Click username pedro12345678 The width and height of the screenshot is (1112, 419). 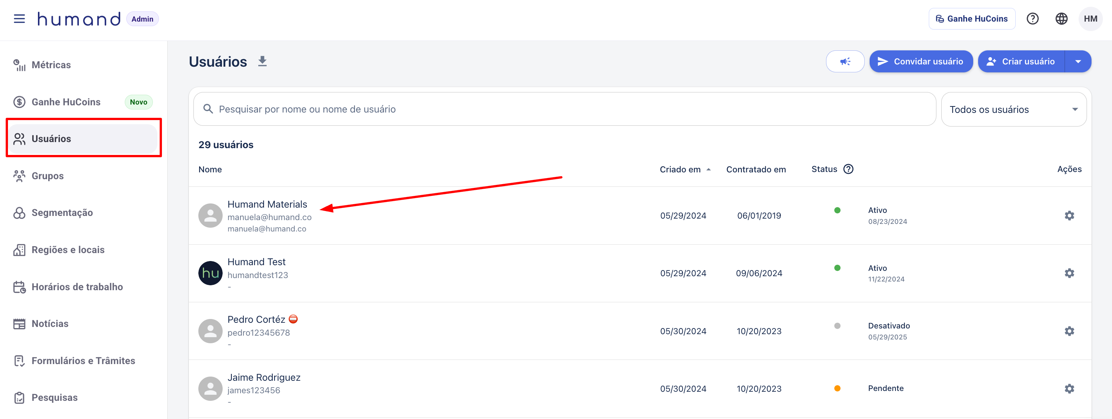coord(259,333)
